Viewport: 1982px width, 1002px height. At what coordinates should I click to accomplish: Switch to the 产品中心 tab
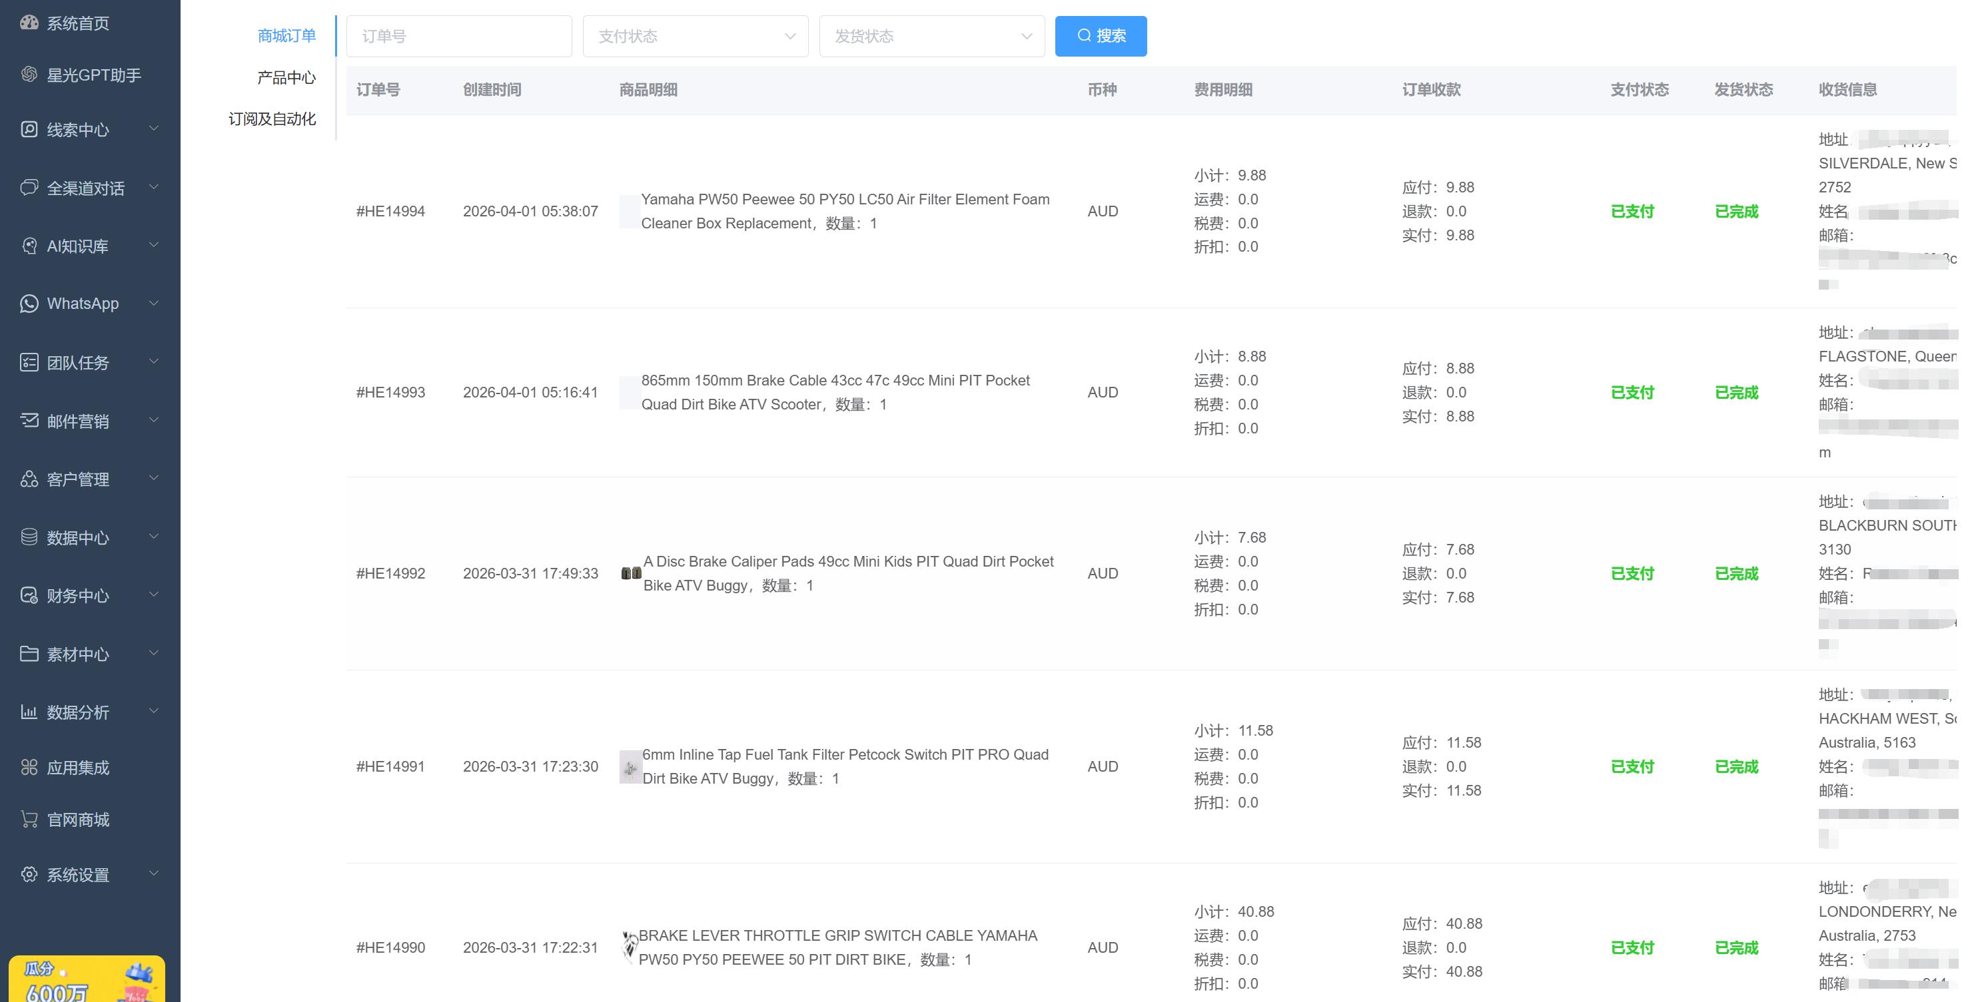click(x=286, y=77)
